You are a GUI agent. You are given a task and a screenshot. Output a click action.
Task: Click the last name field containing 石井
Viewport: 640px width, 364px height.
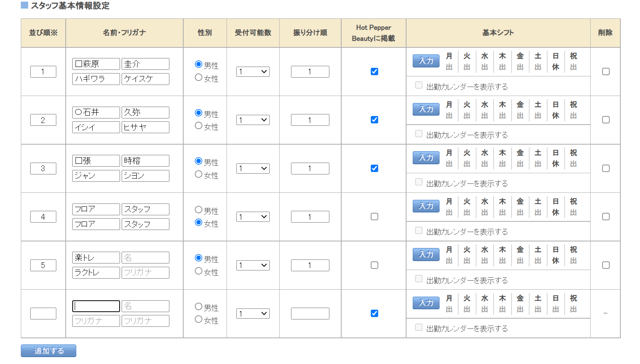96,112
